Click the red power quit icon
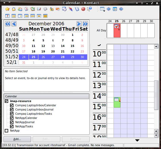The image size is (161, 149). [83, 9]
